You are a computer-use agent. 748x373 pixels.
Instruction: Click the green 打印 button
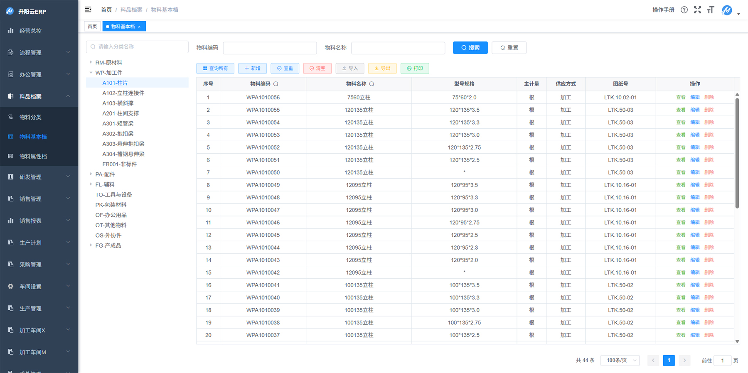pyautogui.click(x=415, y=69)
